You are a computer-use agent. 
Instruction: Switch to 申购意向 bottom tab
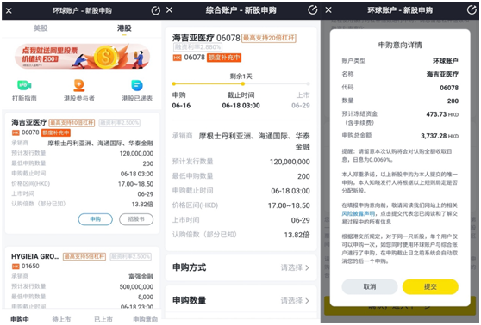pyautogui.click(x=146, y=319)
